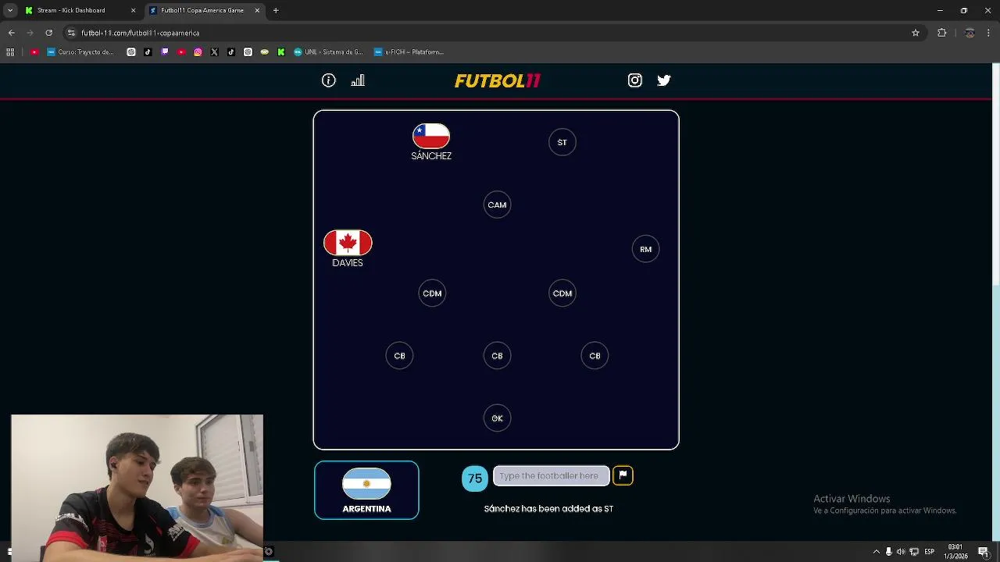Open the statistics bar chart icon
Viewport: 1000px width, 562px height.
pos(358,80)
